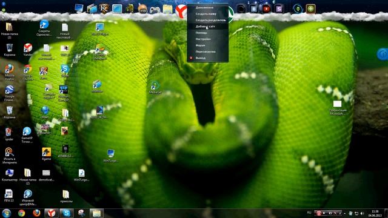This screenshot has height=218, width=388.
Task: Open the YouTube icon in the dock
Action: (266, 9)
